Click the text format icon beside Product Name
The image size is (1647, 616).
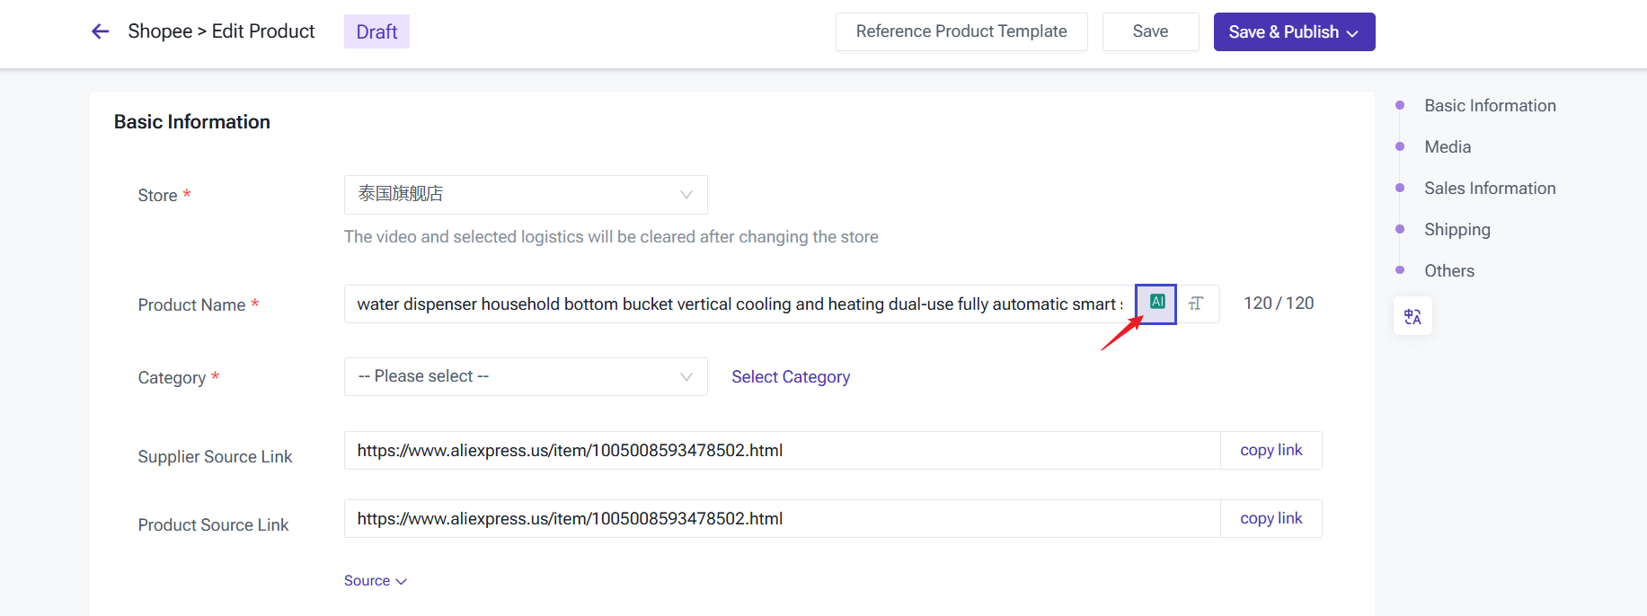click(1196, 304)
